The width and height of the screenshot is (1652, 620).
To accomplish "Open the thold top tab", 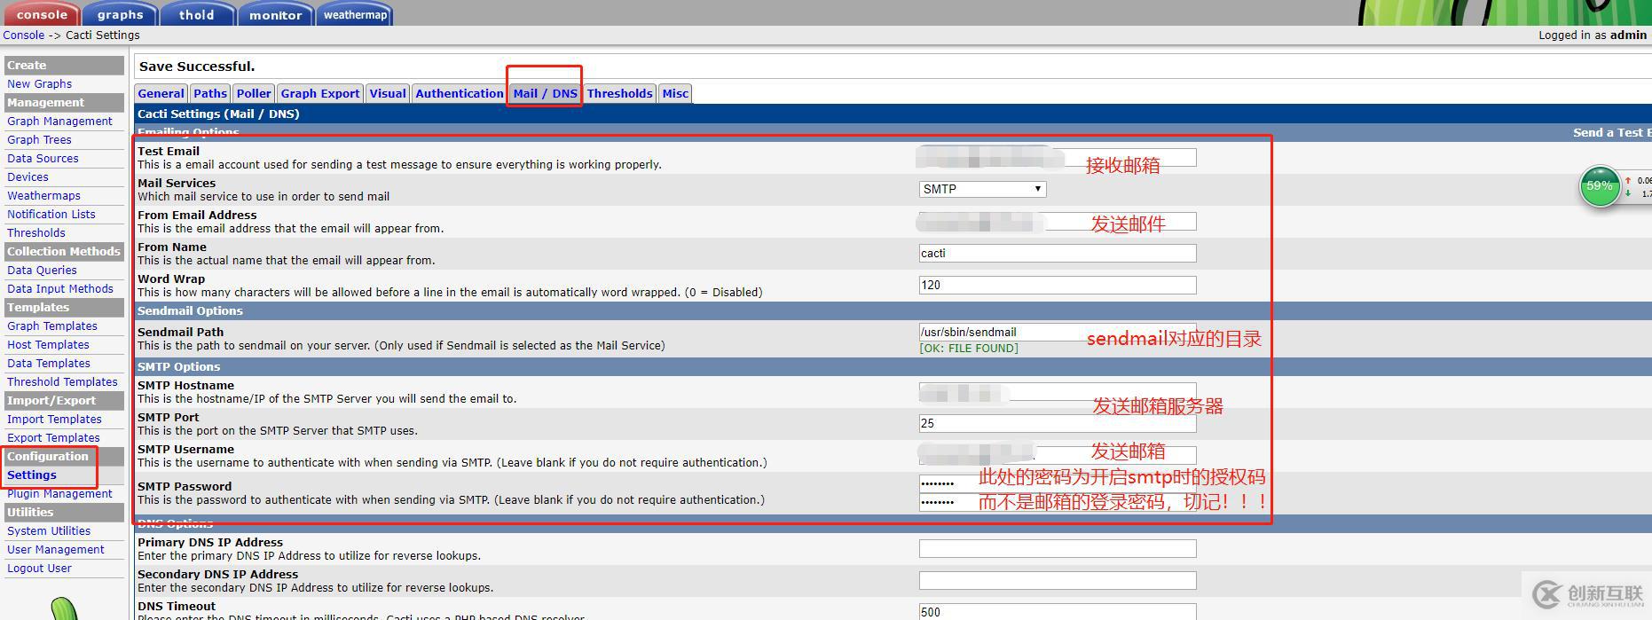I will click(x=197, y=14).
